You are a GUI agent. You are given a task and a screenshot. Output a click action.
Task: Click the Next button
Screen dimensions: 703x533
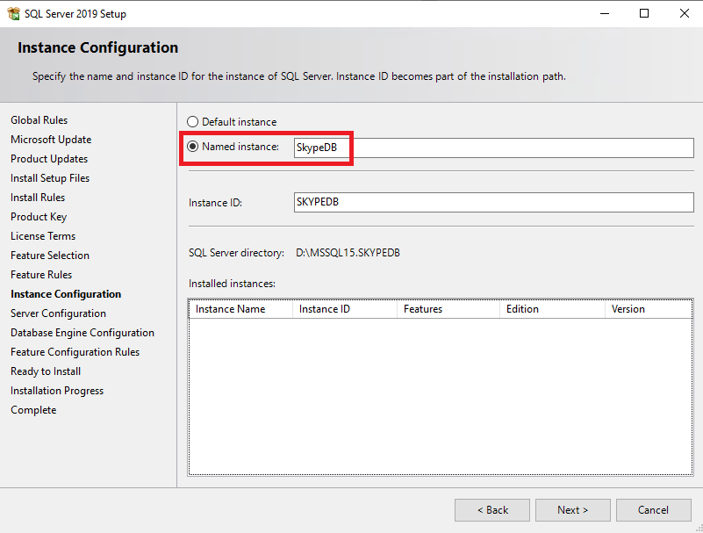coord(572,510)
